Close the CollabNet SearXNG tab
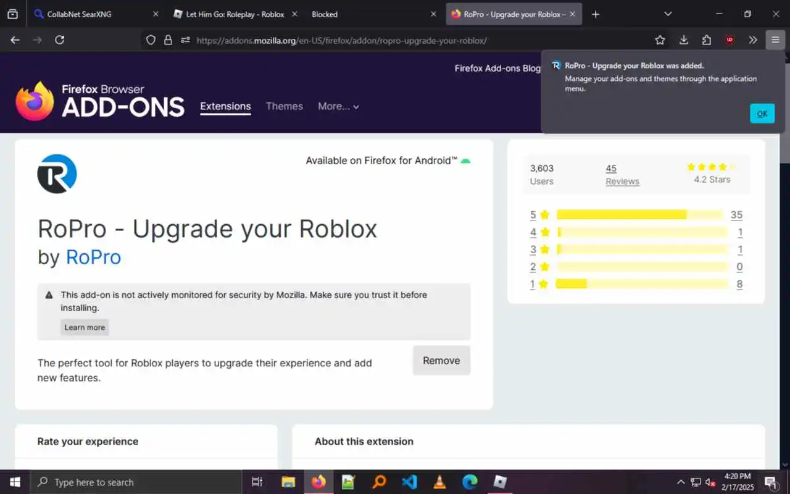790x494 pixels. (x=155, y=14)
